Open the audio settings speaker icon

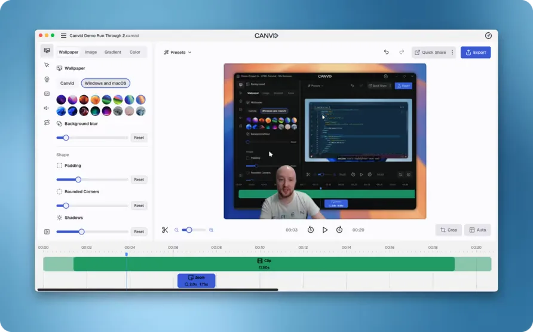click(47, 108)
